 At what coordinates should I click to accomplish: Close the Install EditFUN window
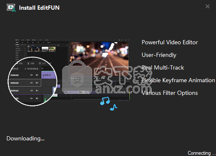click(x=208, y=6)
